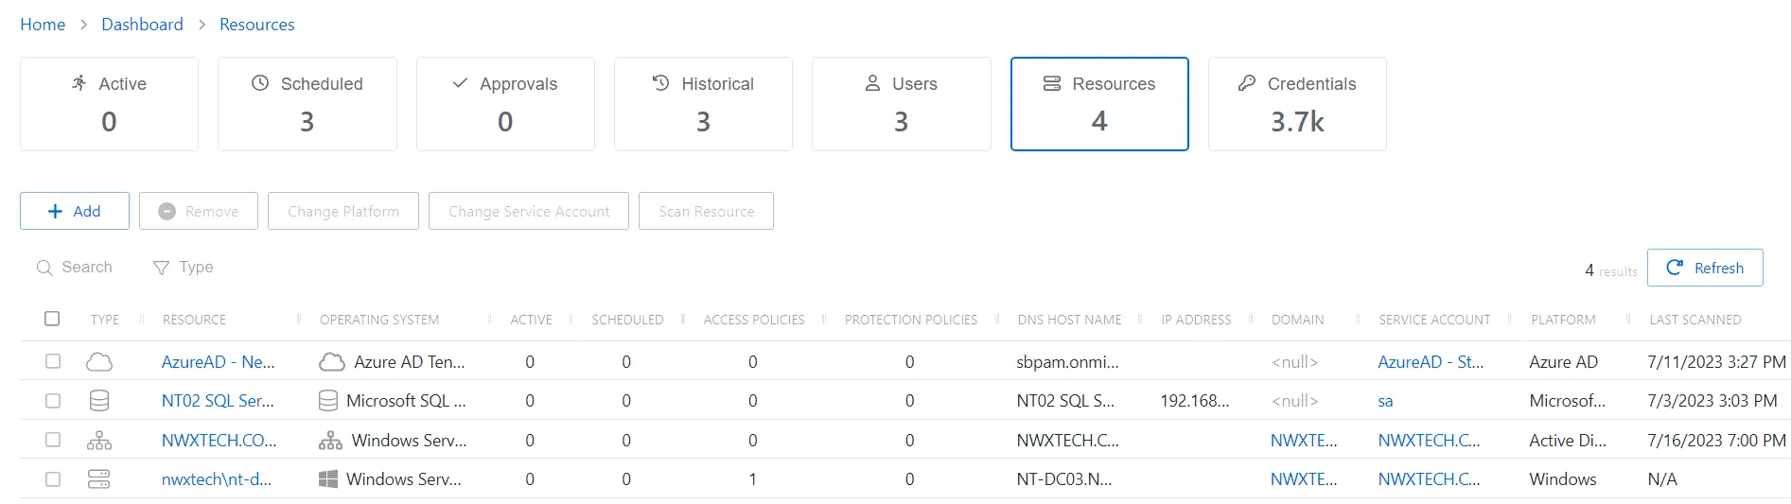Sort by RESOURCE column header
Viewport: 1791px width, 504px height.
194,320
